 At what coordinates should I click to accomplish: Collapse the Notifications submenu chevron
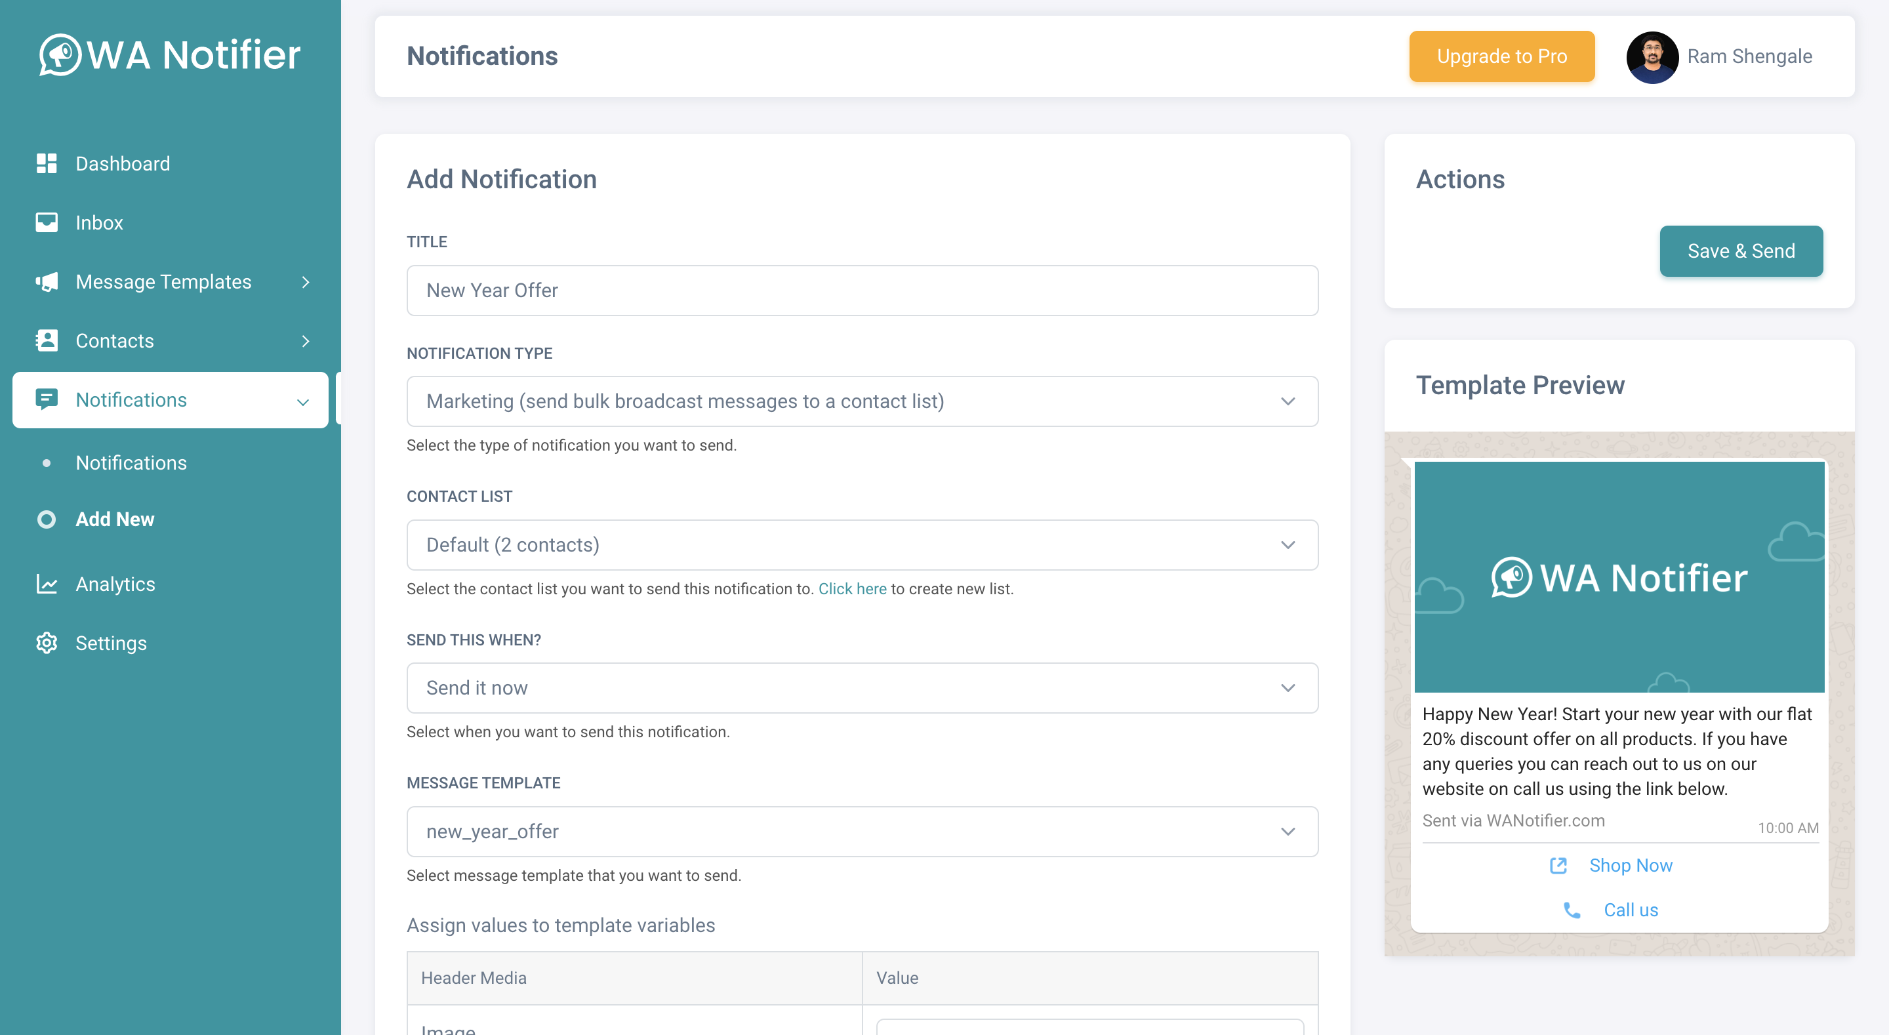pyautogui.click(x=303, y=402)
